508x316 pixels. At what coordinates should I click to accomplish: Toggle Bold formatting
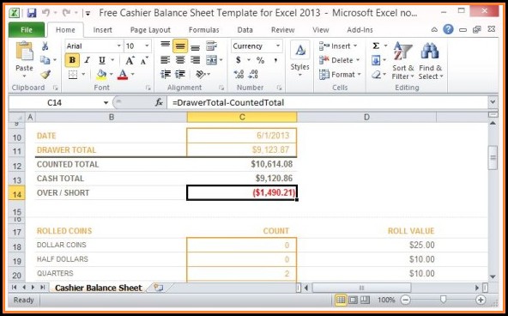(x=72, y=60)
